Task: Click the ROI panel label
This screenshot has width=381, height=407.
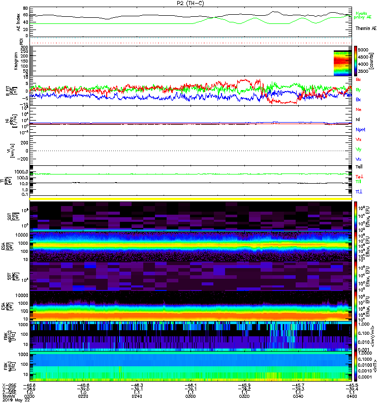Action: pyautogui.click(x=21, y=41)
